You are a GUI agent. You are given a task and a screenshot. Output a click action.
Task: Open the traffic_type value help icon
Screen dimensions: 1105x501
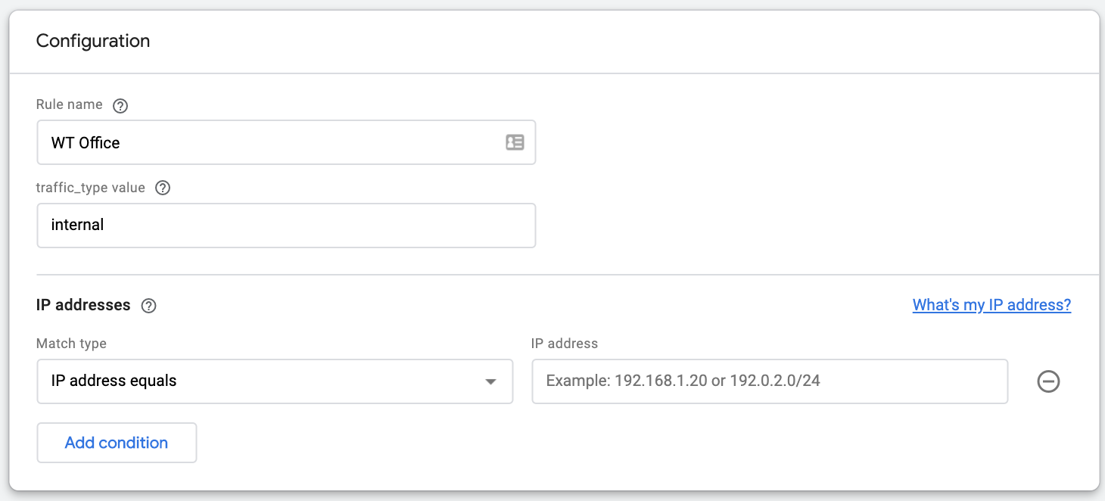[x=162, y=188]
